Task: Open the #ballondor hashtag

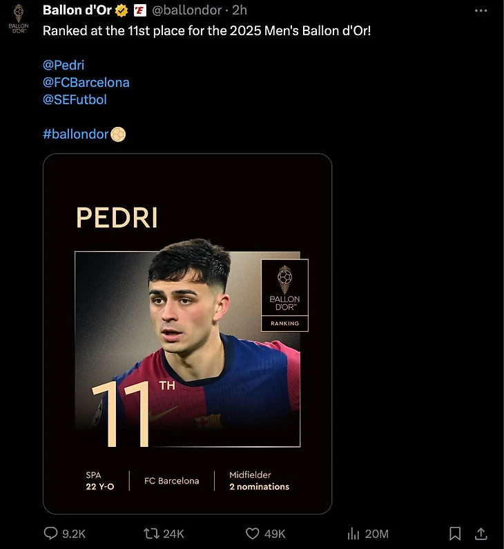Action: pyautogui.click(x=75, y=134)
